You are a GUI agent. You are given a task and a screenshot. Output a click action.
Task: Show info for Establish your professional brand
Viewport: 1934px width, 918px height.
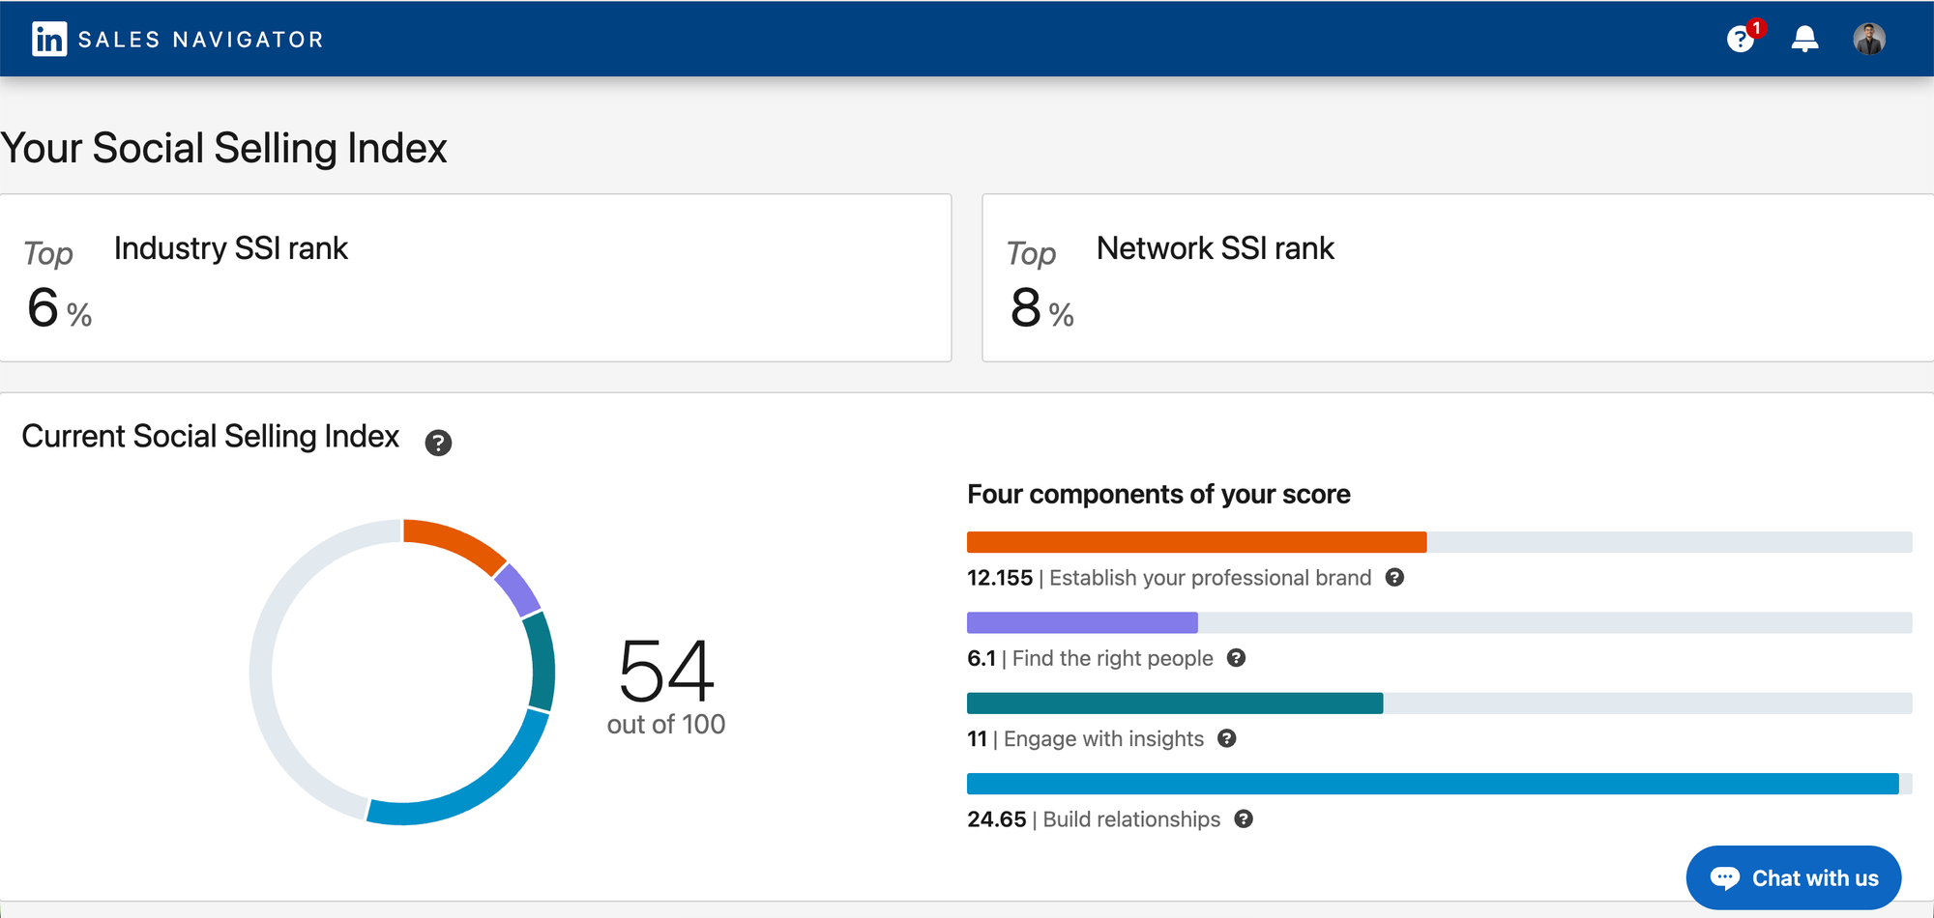(x=1394, y=578)
